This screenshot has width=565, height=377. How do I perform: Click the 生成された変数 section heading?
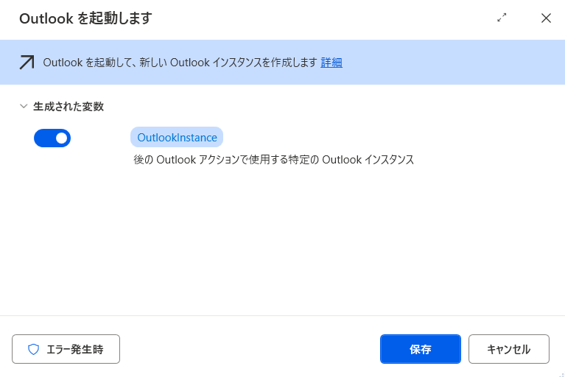pyautogui.click(x=69, y=106)
